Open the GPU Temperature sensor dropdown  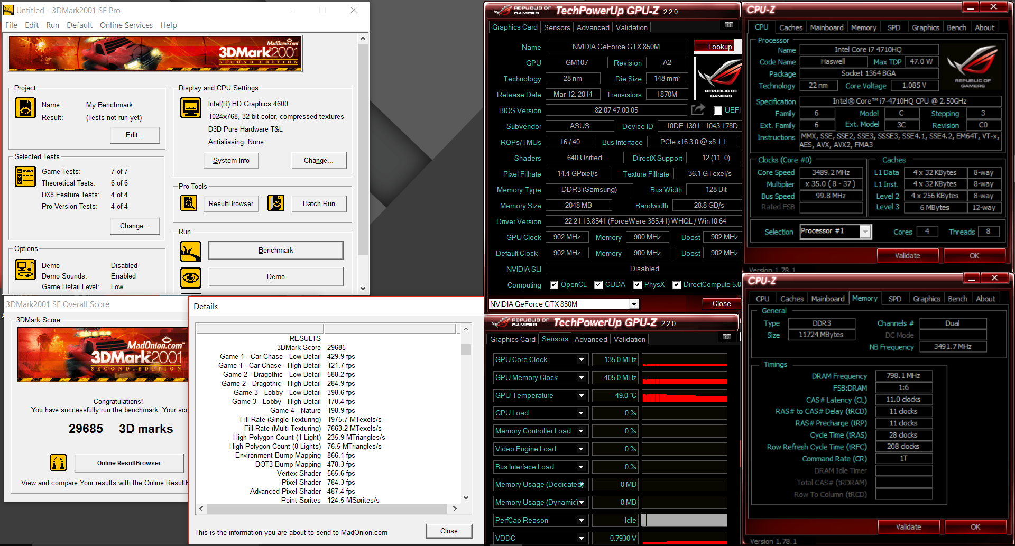pyautogui.click(x=581, y=396)
